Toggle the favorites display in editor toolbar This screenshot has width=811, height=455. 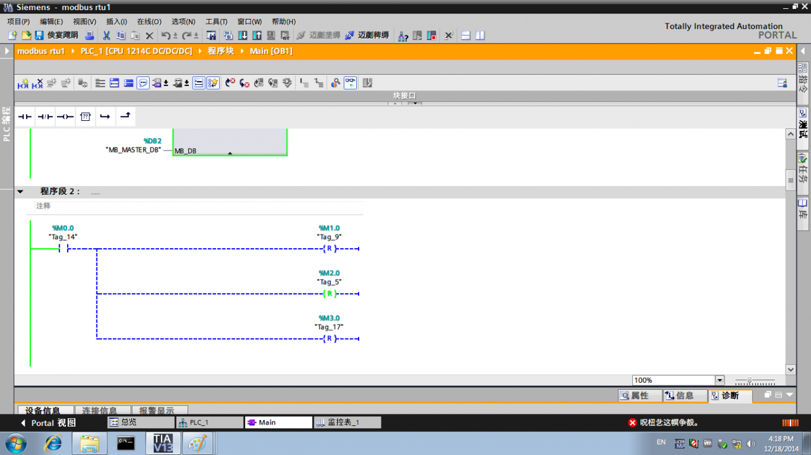point(213,83)
